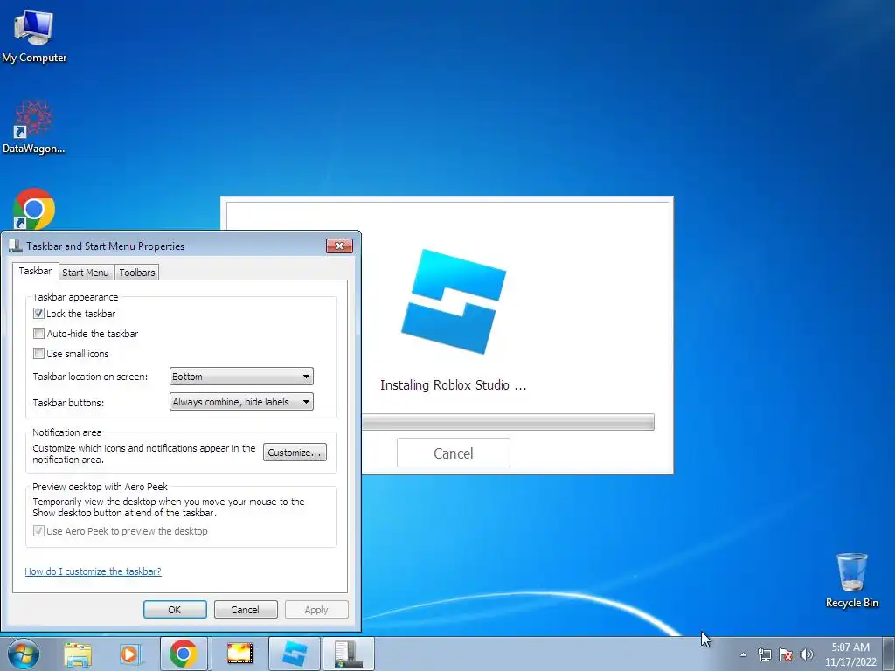Switch to Chrome in the taskbar

[184, 654]
